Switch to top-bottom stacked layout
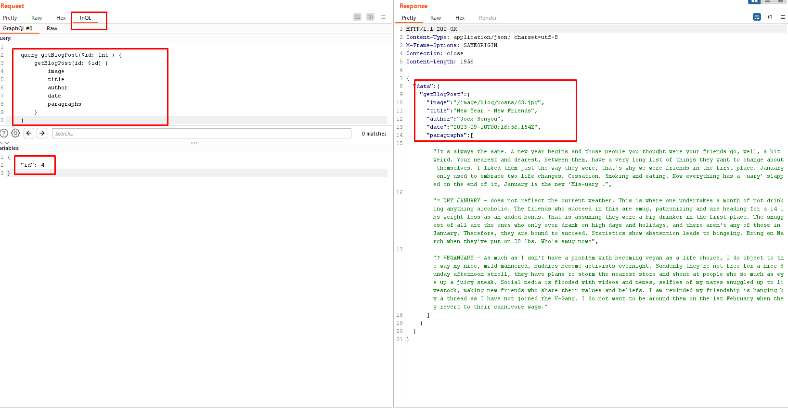 (x=767, y=1)
